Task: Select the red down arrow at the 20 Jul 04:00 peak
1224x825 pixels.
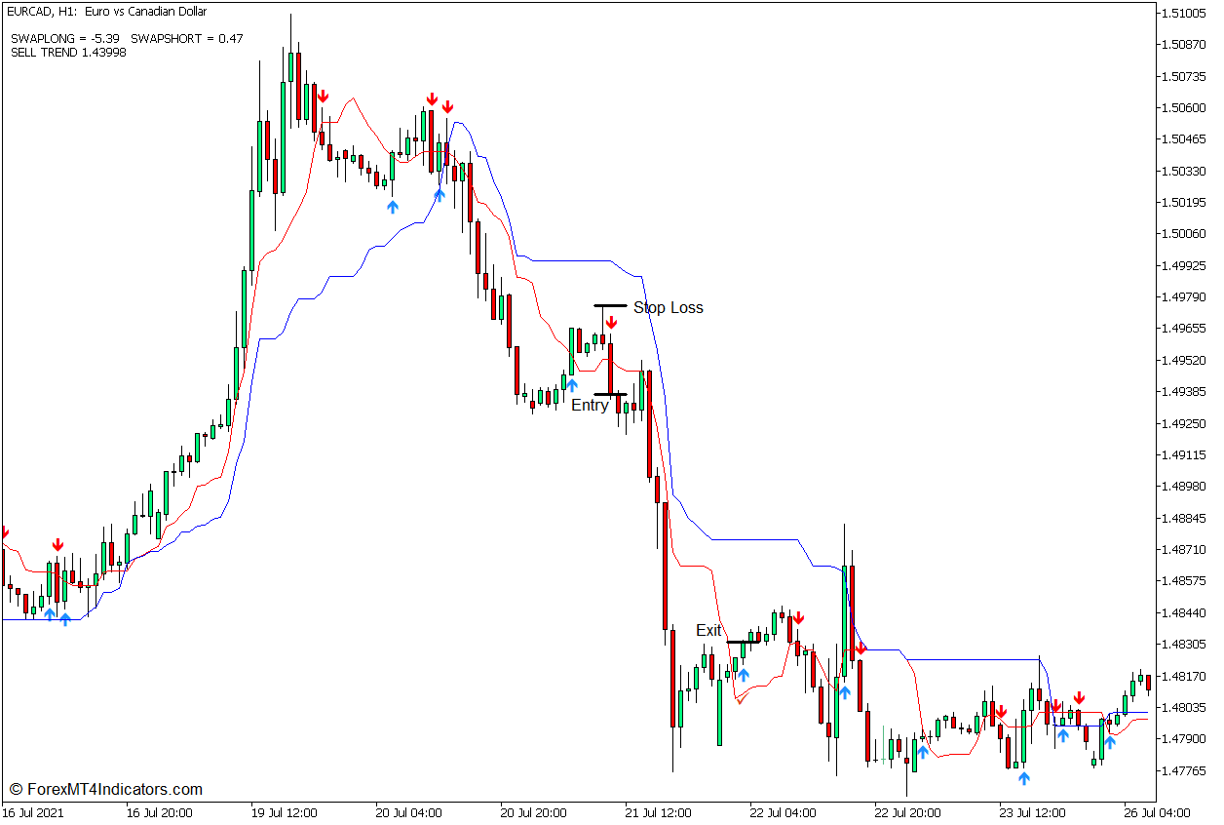Action: pos(433,98)
